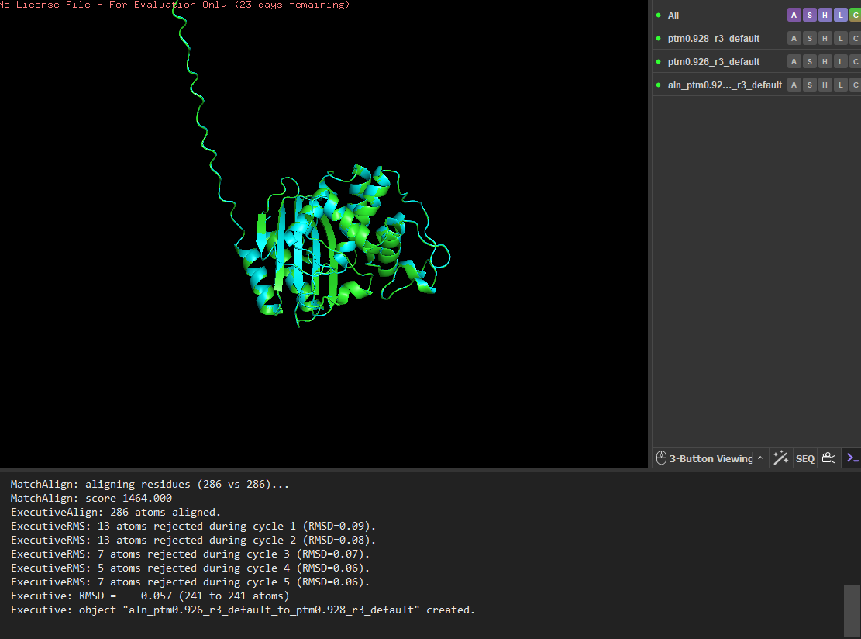Open Show dropdown for the aln_ptm alignment object
The image size is (861, 639).
809,85
